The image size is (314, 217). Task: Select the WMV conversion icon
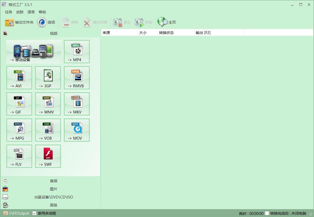48,104
